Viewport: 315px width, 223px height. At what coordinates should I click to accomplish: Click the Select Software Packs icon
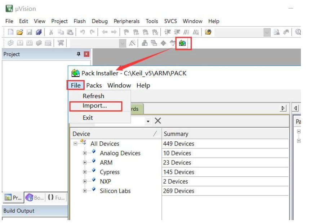pyautogui.click(x=173, y=43)
